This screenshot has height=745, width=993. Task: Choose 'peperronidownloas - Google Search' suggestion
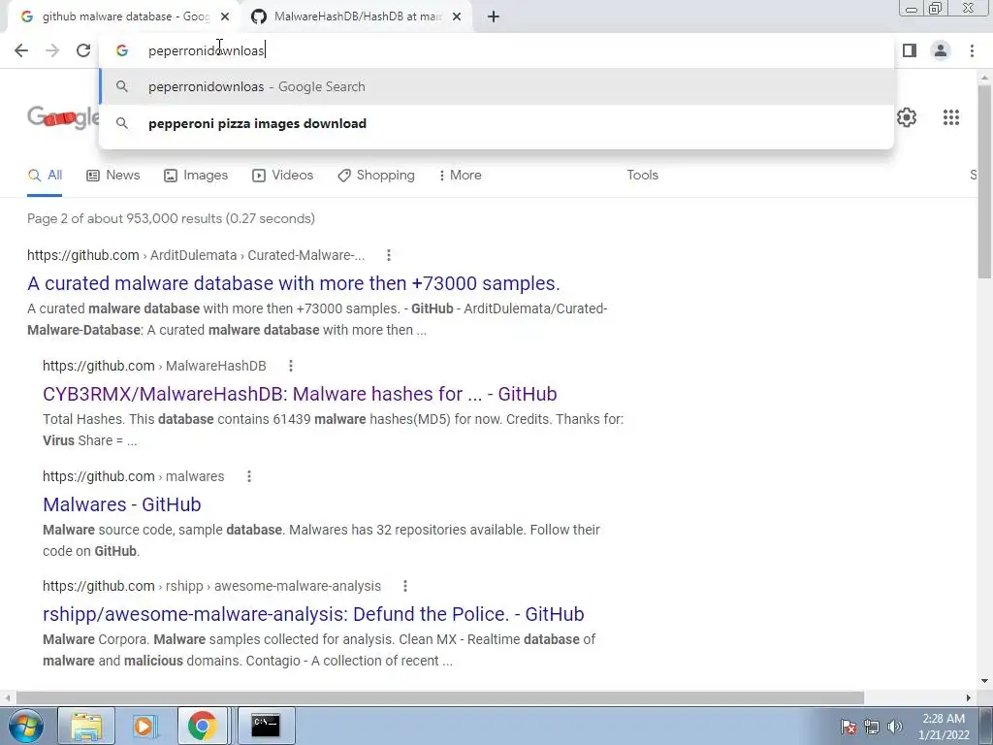[x=496, y=86]
